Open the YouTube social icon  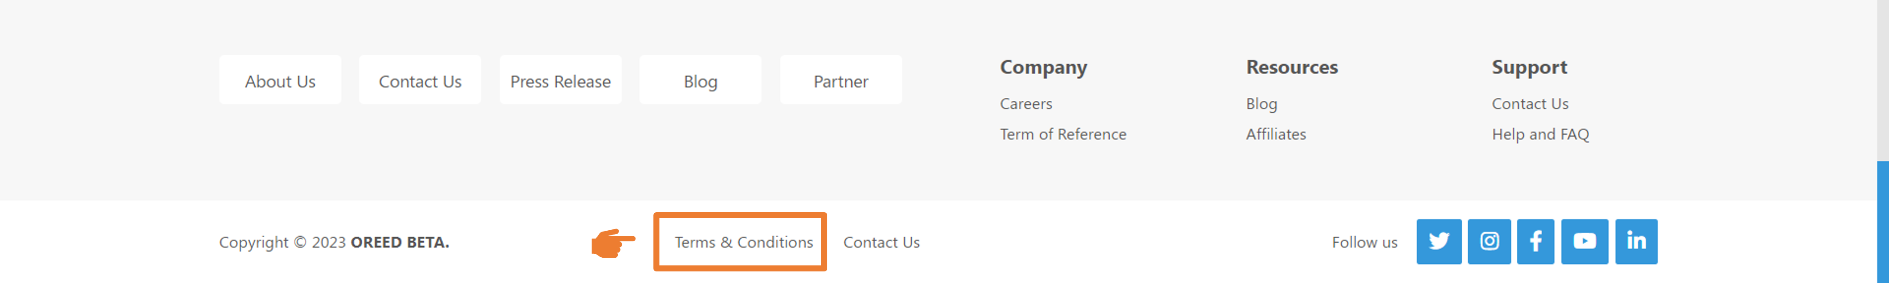pos(1585,241)
